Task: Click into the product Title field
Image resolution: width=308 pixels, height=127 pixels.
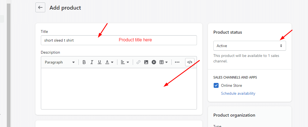Action: click(x=119, y=40)
